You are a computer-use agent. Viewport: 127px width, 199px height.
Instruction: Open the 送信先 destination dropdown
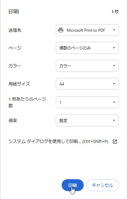click(87, 30)
